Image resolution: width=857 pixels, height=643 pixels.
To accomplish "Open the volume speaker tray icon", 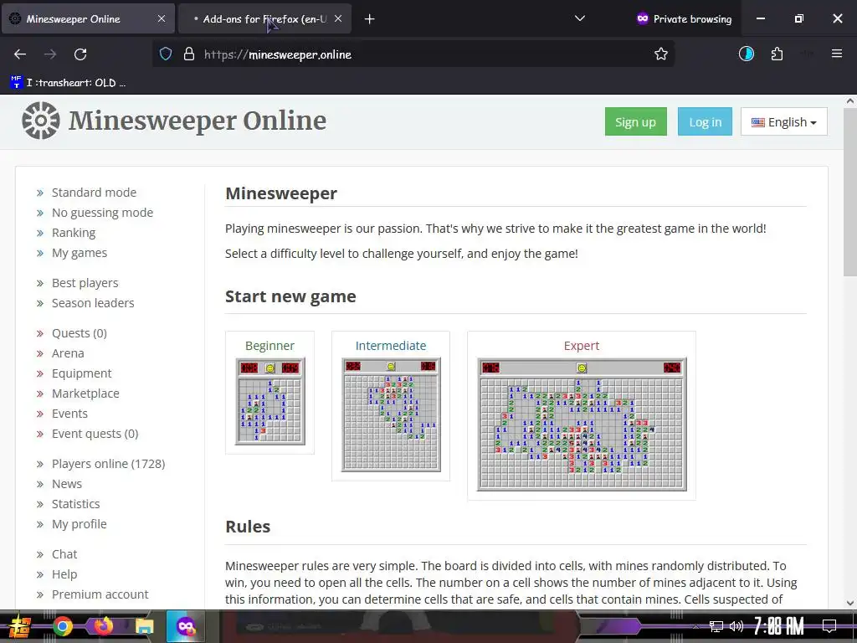I will tap(736, 626).
